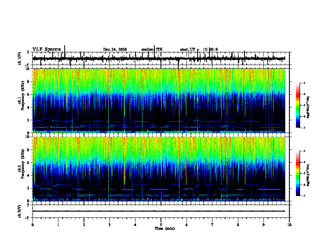
Task: Select the date label "Dec. 24, 2020"
Action: [x=115, y=49]
